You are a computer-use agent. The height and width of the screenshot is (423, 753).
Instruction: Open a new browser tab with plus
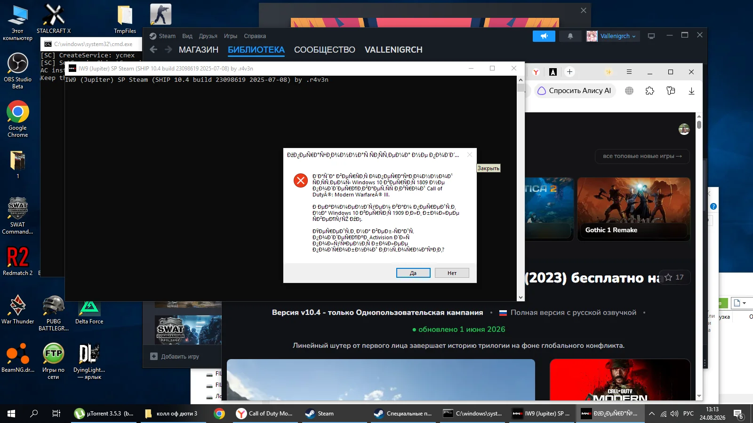tap(569, 72)
